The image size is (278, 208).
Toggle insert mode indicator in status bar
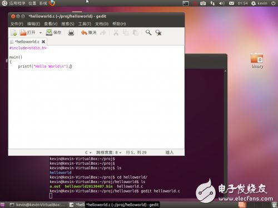point(170,153)
